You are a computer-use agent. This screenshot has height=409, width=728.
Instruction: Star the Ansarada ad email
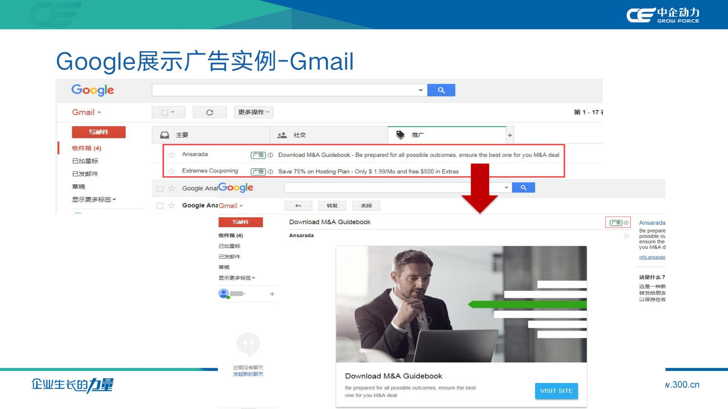pyautogui.click(x=171, y=155)
